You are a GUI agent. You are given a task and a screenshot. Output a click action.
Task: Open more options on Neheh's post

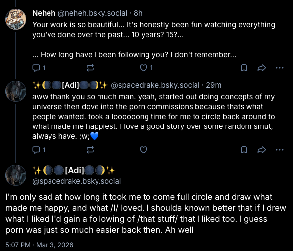(x=280, y=68)
